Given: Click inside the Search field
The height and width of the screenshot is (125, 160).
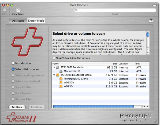Looking at the screenshot, I should [115, 10].
